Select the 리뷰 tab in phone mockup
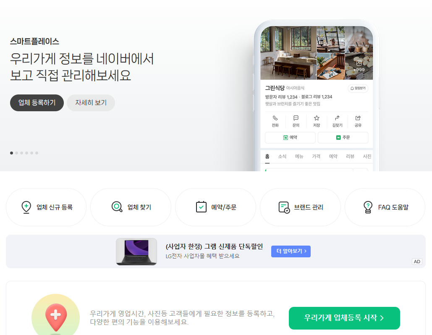This screenshot has height=335, width=432. pyautogui.click(x=350, y=157)
